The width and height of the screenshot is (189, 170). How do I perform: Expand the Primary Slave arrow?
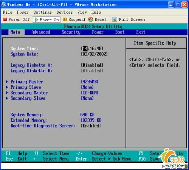click(x=7, y=87)
